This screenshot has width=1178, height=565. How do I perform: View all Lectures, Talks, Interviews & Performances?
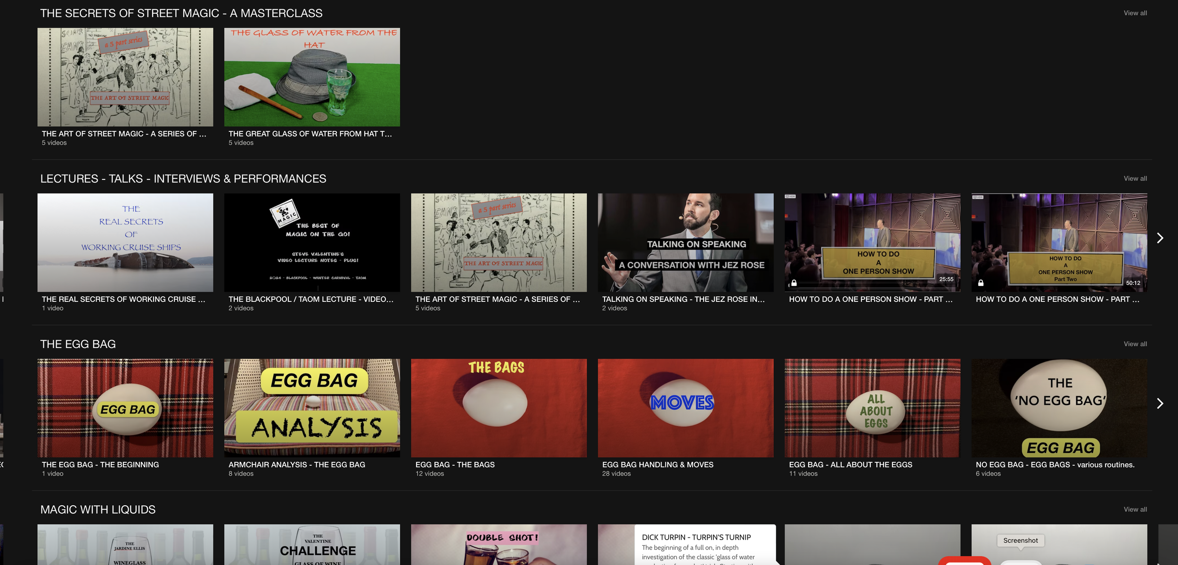(1135, 178)
